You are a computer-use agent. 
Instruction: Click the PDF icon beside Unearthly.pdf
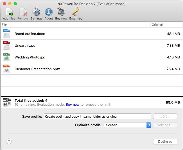[x=6, y=45]
